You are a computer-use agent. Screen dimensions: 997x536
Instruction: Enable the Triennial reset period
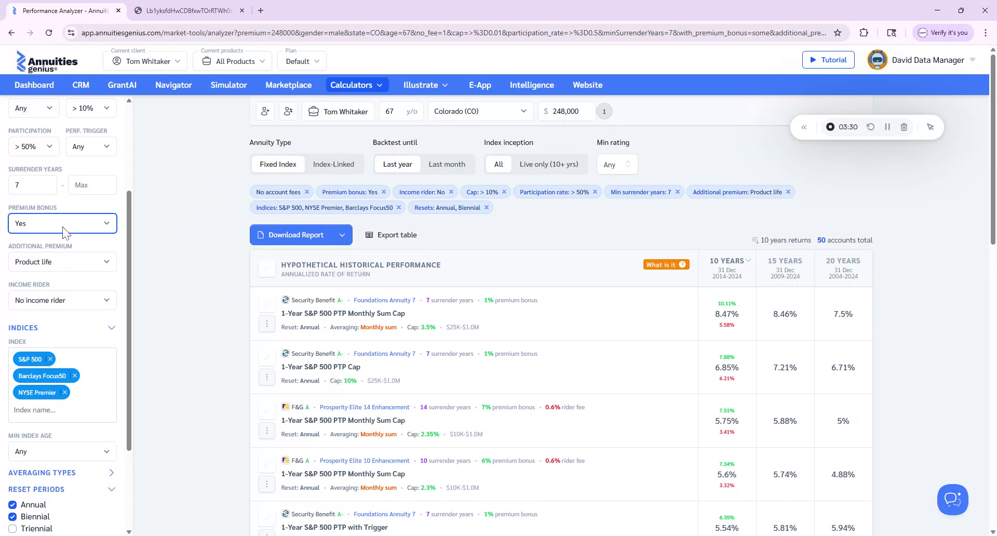(12, 528)
